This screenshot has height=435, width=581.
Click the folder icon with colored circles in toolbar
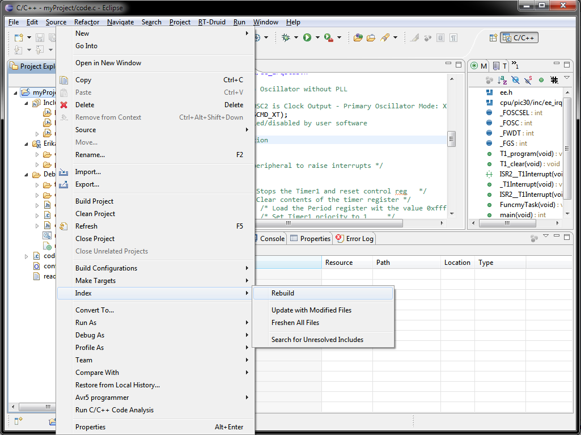click(x=358, y=37)
